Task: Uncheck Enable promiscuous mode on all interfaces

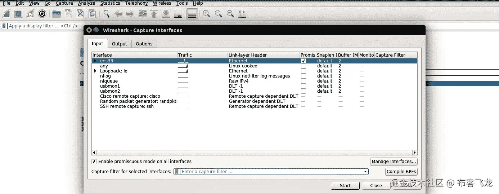Action: pyautogui.click(x=94, y=162)
